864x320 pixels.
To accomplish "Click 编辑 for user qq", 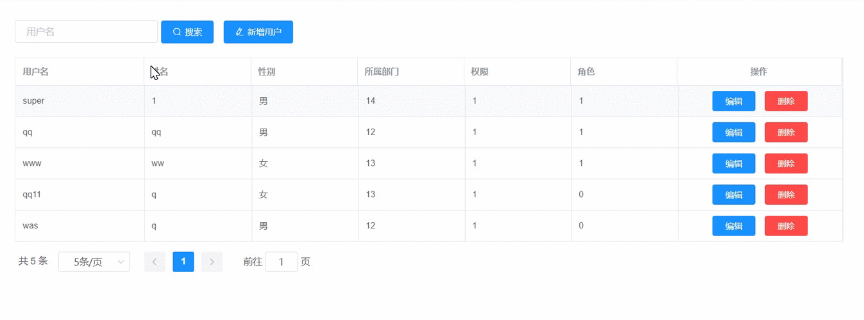I will 734,132.
